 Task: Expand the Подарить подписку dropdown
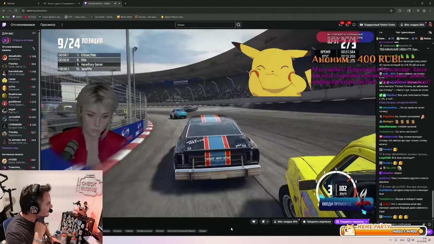click(x=367, y=222)
